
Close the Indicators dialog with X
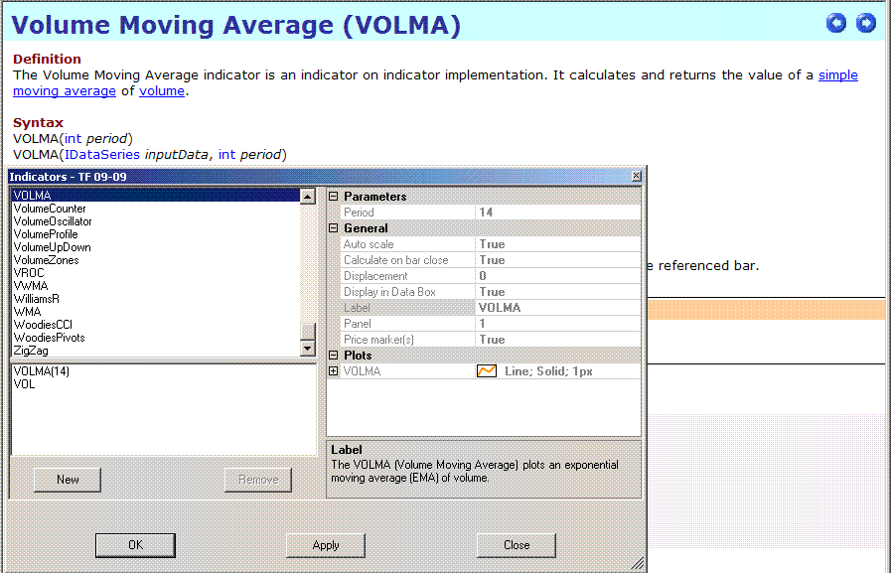(637, 176)
